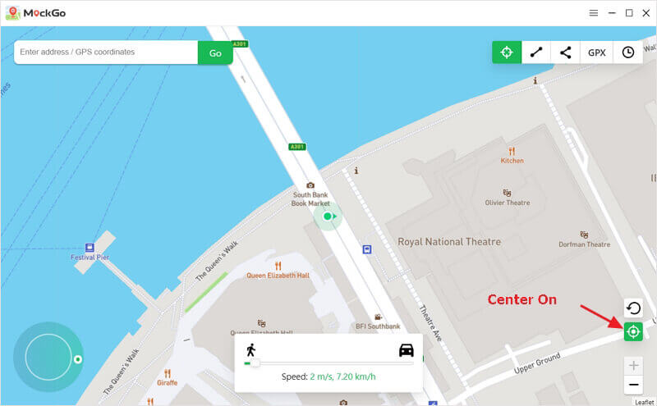Click the green Go button
This screenshot has height=406, width=657.
pos(215,53)
